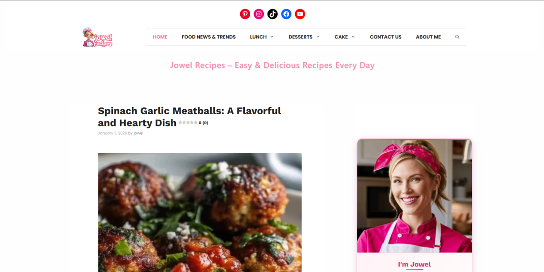This screenshot has height=272, width=544.
Task: Open the Instagram social icon
Action: coord(259,14)
